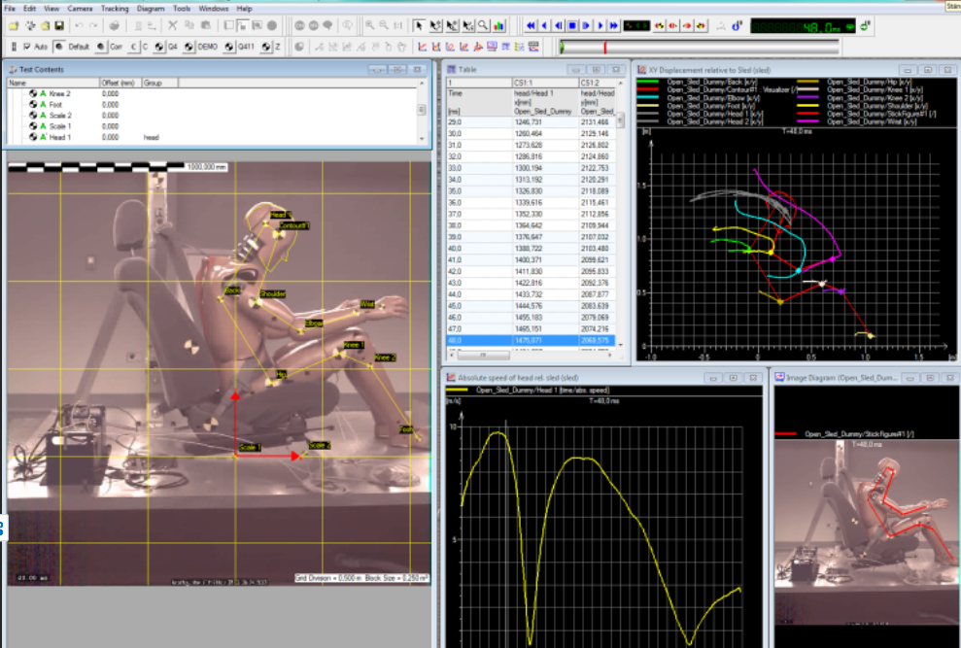This screenshot has width=961, height=648.
Task: Click the blue T-zero icon before time display
Action: click(737, 26)
